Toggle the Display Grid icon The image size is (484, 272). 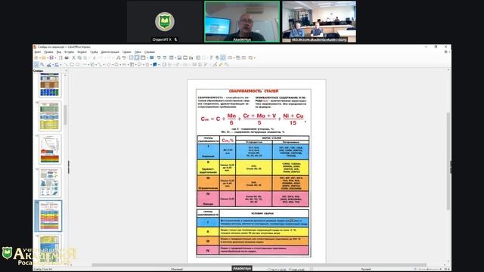[x=131, y=57]
